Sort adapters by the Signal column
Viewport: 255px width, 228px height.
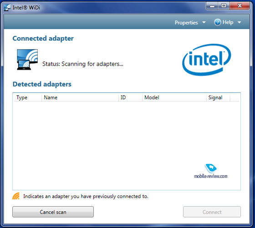pos(218,97)
